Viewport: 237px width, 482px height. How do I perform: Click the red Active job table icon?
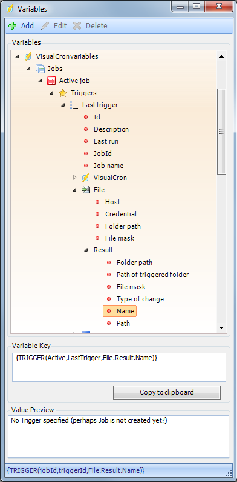pyautogui.click(x=51, y=81)
